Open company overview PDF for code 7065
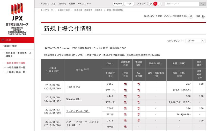The height and width of the screenshot is (131, 207). tap(125, 108)
